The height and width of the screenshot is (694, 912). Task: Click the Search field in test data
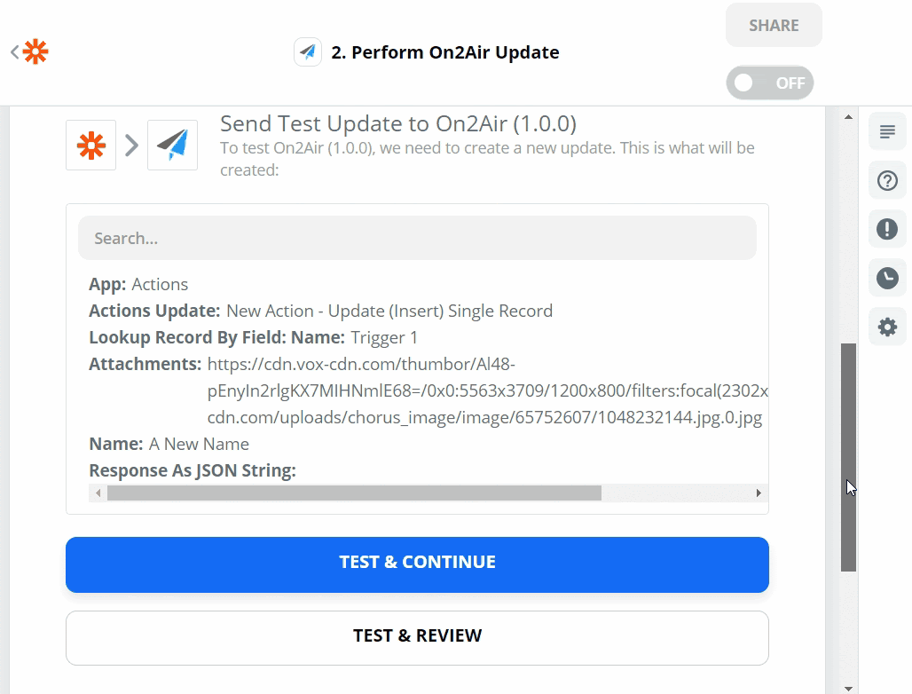417,238
